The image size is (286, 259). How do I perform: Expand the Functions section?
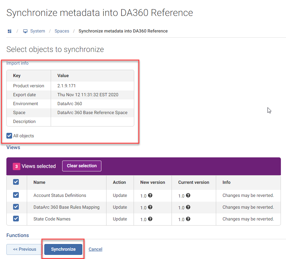pyautogui.click(x=18, y=235)
